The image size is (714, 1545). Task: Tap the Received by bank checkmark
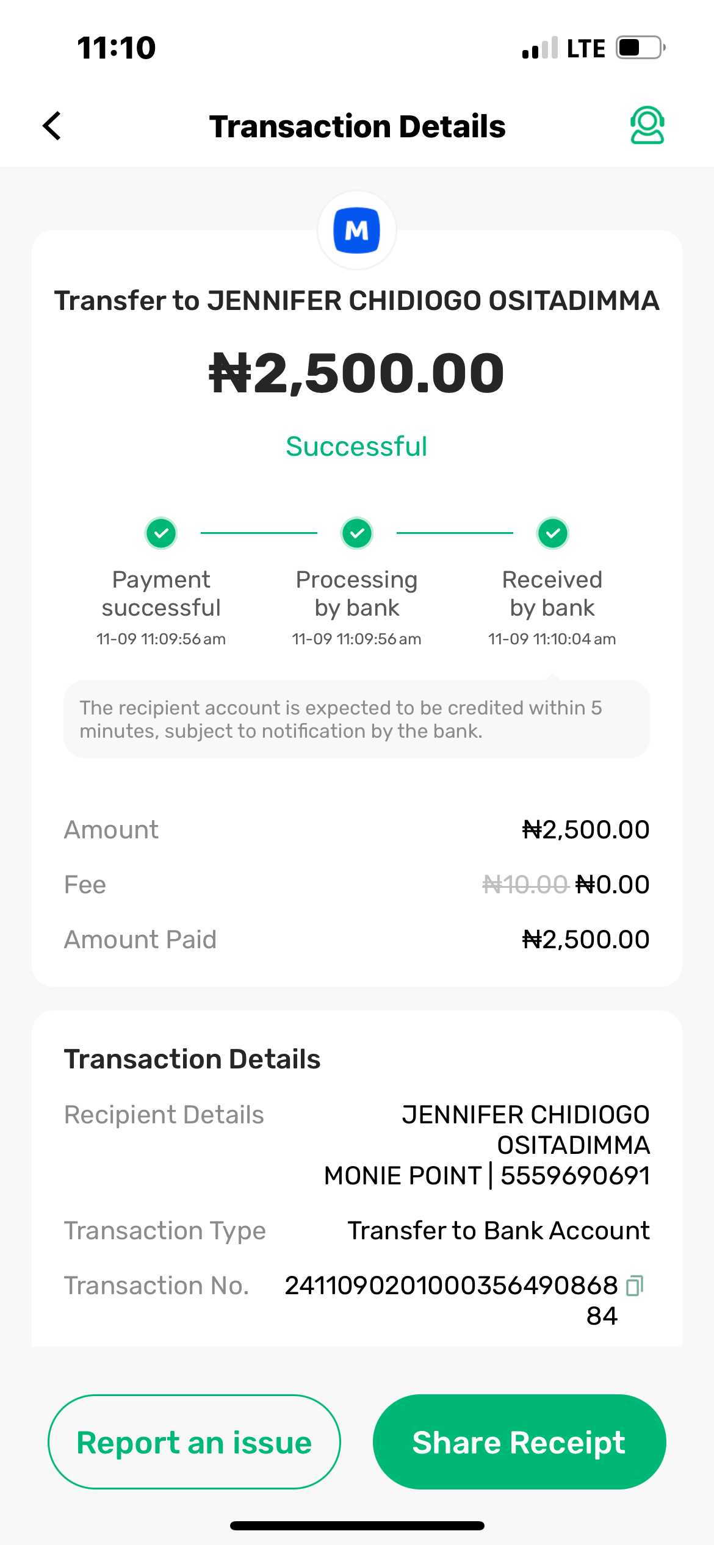pyautogui.click(x=553, y=533)
